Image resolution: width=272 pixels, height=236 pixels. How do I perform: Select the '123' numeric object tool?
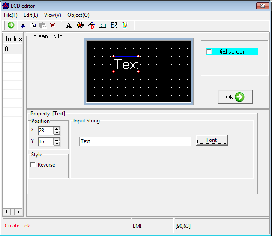point(102,26)
